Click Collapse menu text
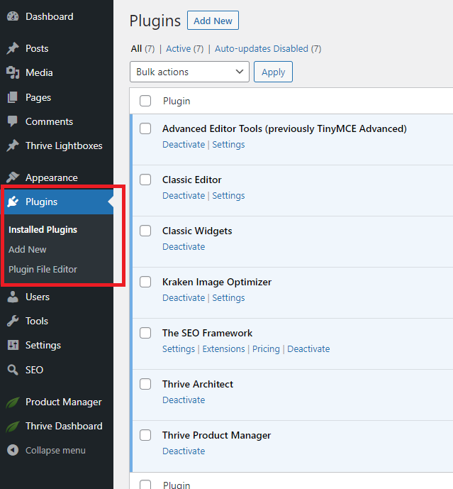Image resolution: width=453 pixels, height=489 pixels. tap(55, 451)
